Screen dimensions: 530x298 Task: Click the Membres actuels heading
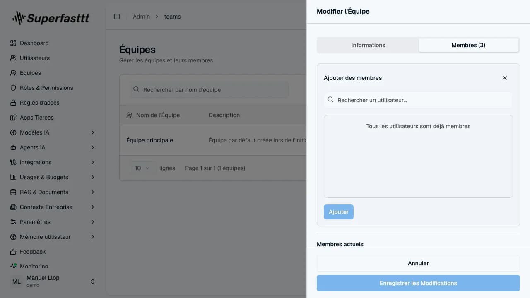[x=340, y=244]
